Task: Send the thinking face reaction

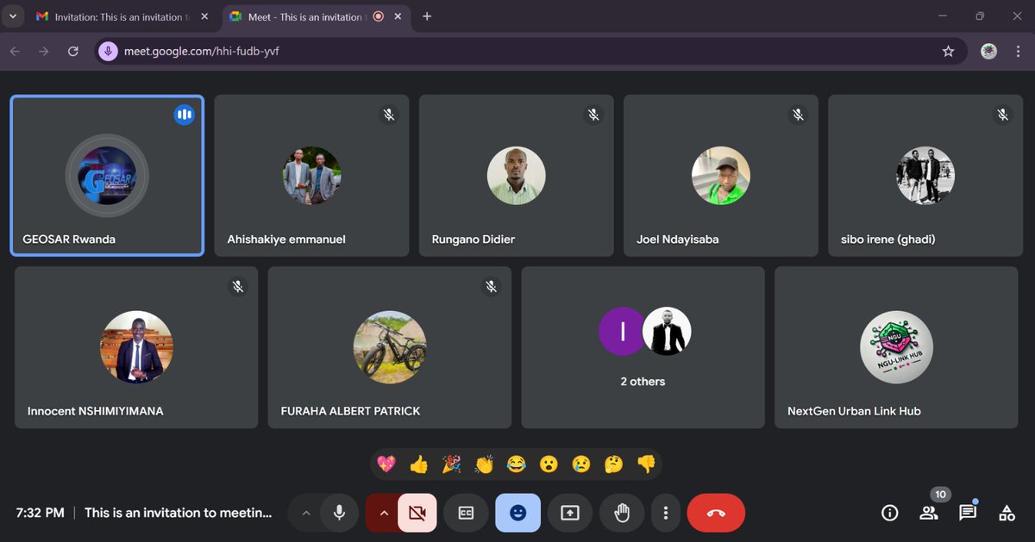Action: point(613,464)
